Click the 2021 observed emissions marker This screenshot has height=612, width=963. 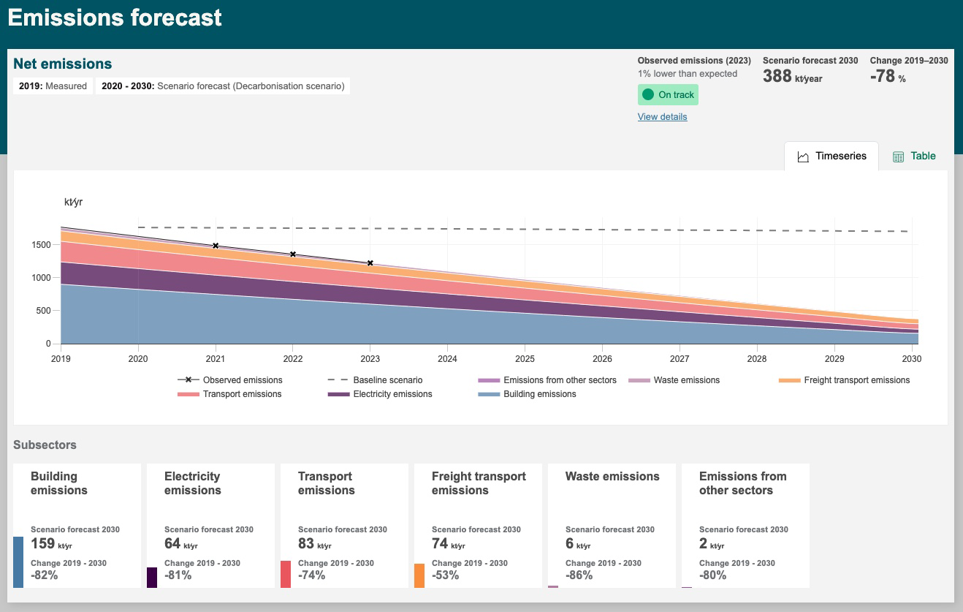216,246
